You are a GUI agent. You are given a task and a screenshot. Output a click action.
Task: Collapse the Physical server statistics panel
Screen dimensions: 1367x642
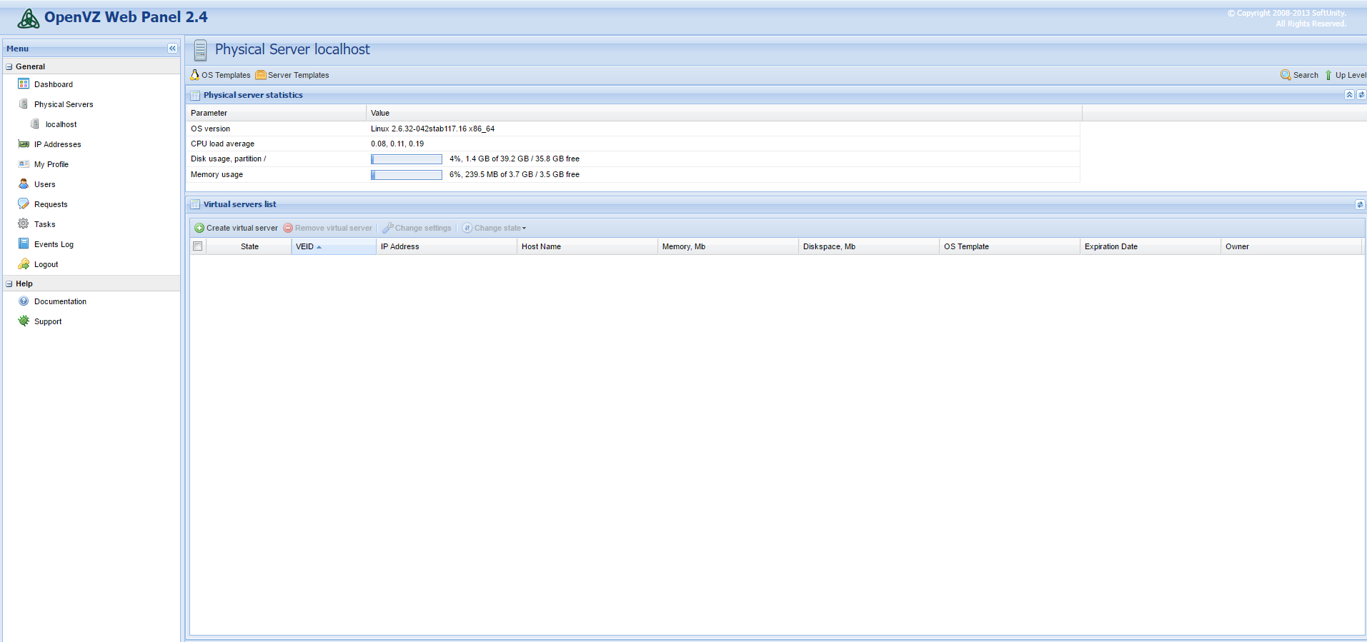pos(1349,94)
